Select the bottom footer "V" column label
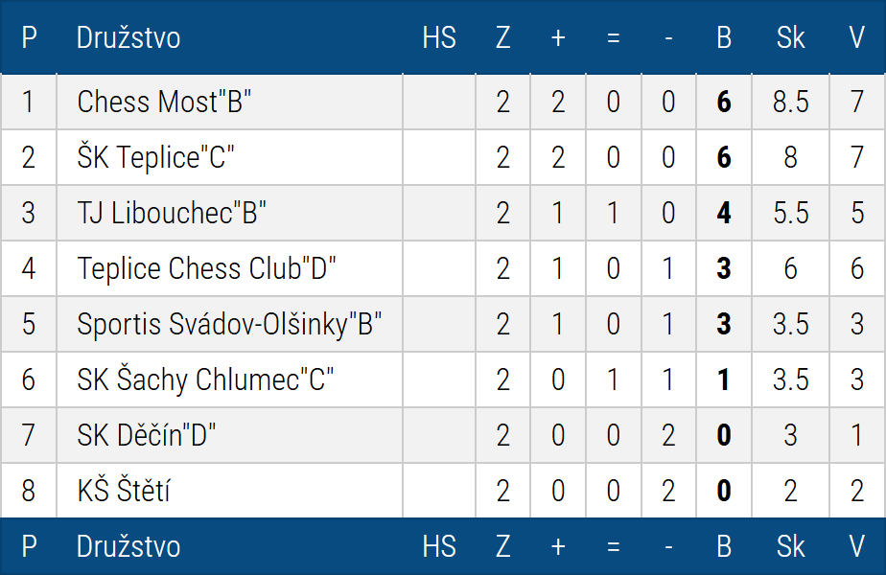This screenshot has width=886, height=575. [x=857, y=546]
